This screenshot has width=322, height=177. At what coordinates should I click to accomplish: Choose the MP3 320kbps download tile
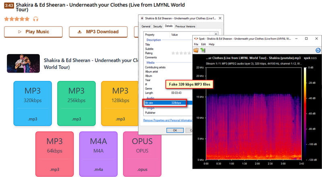(33, 103)
